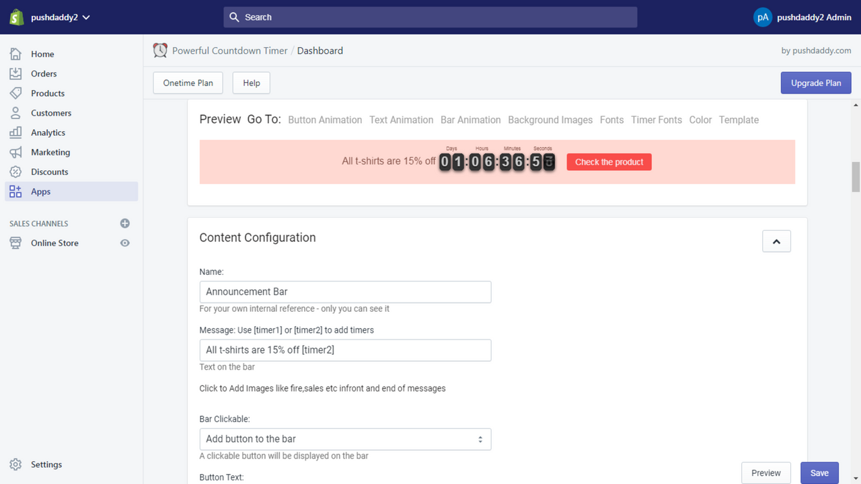Open Settings via the gear icon
This screenshot has height=484, width=861.
[x=15, y=465]
